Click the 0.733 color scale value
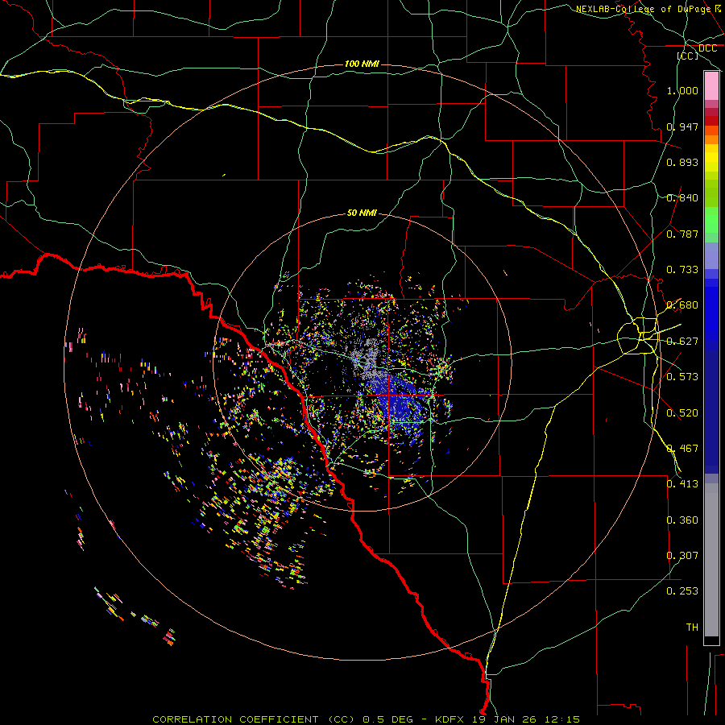Image resolution: width=725 pixels, height=725 pixels. (682, 270)
